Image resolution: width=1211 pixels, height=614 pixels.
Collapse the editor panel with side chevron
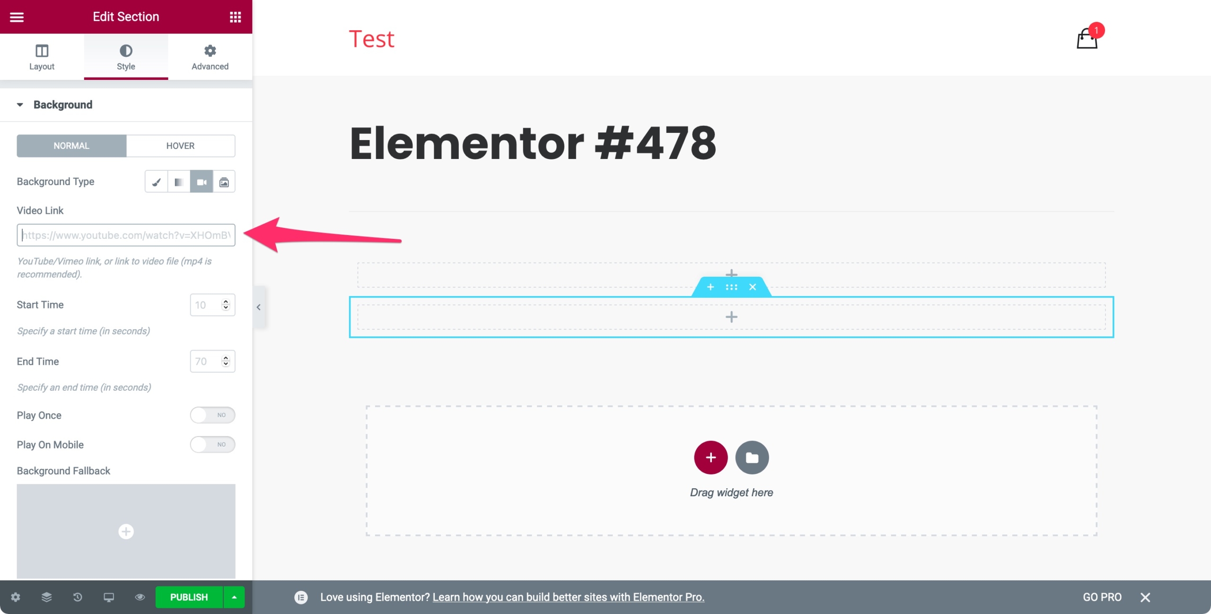click(x=259, y=307)
